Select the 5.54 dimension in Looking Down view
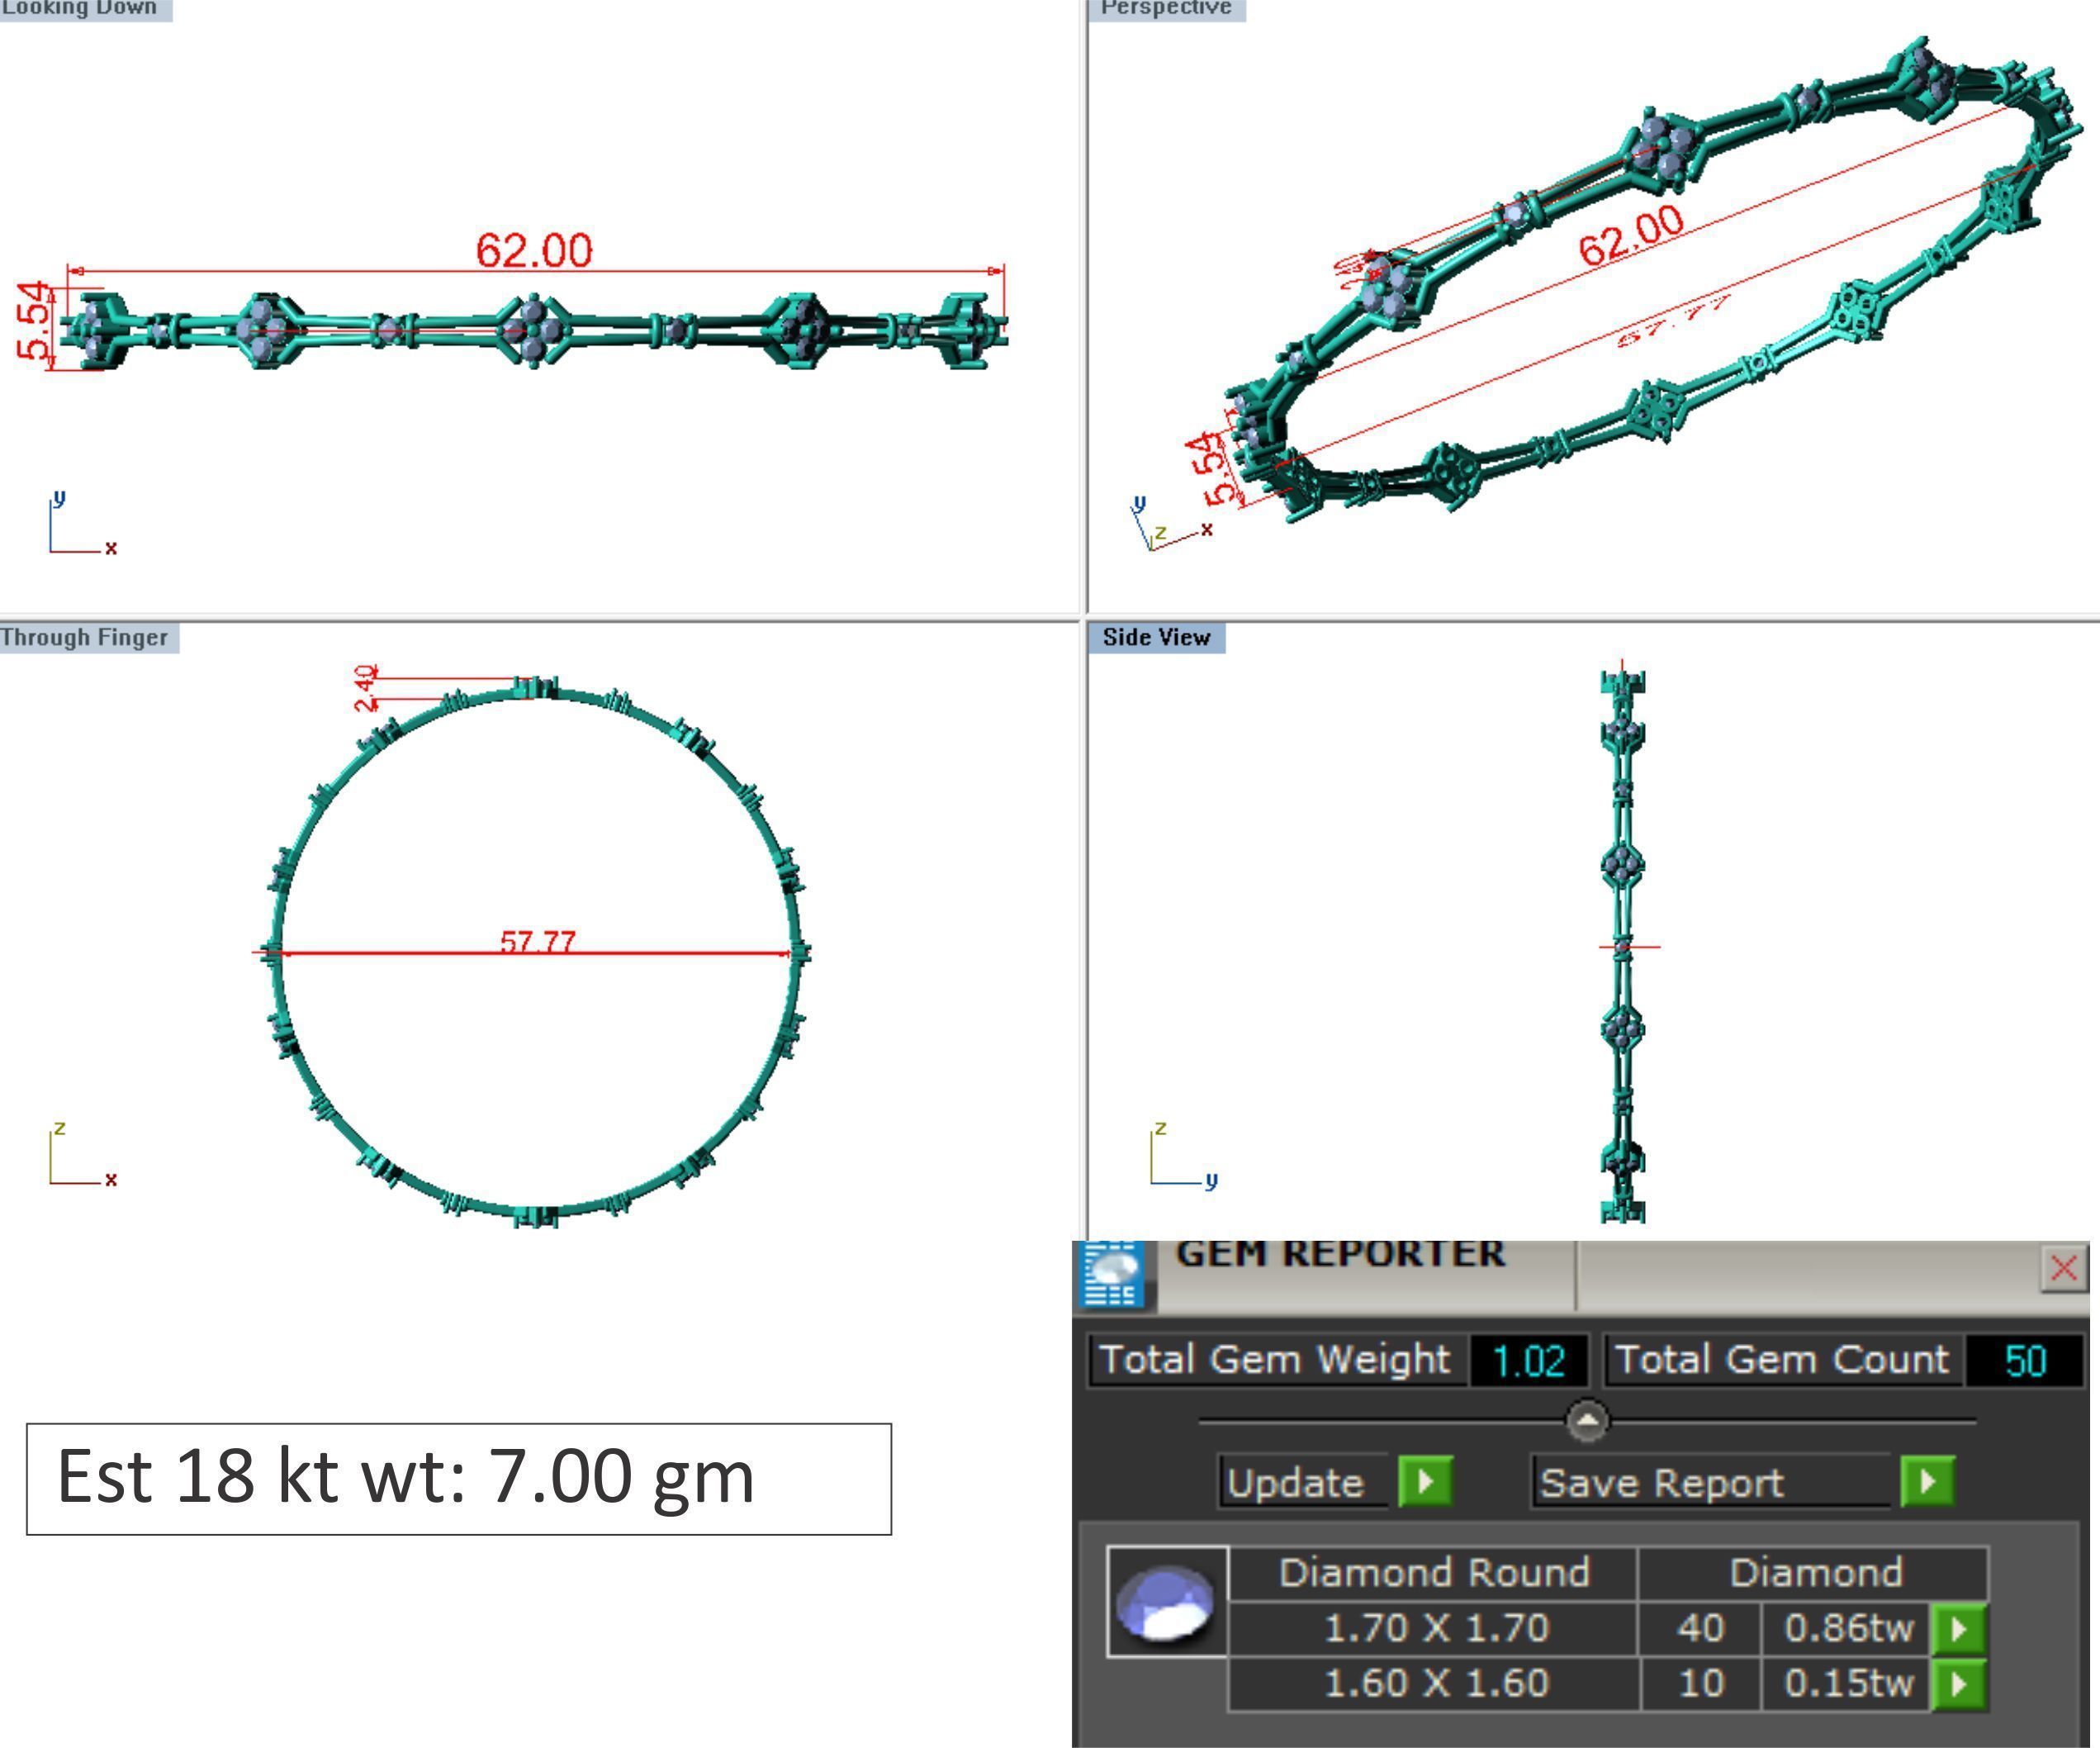This screenshot has width=2100, height=1748. pyautogui.click(x=33, y=321)
